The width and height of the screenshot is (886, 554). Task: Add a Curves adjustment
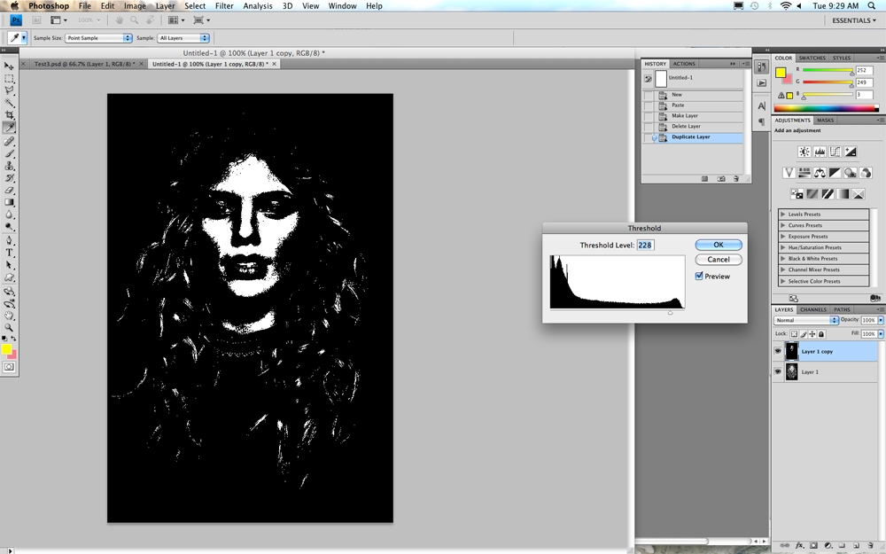[835, 152]
